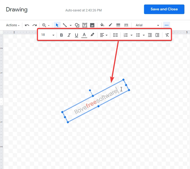
Task: Open the text color picker
Action: [84, 35]
